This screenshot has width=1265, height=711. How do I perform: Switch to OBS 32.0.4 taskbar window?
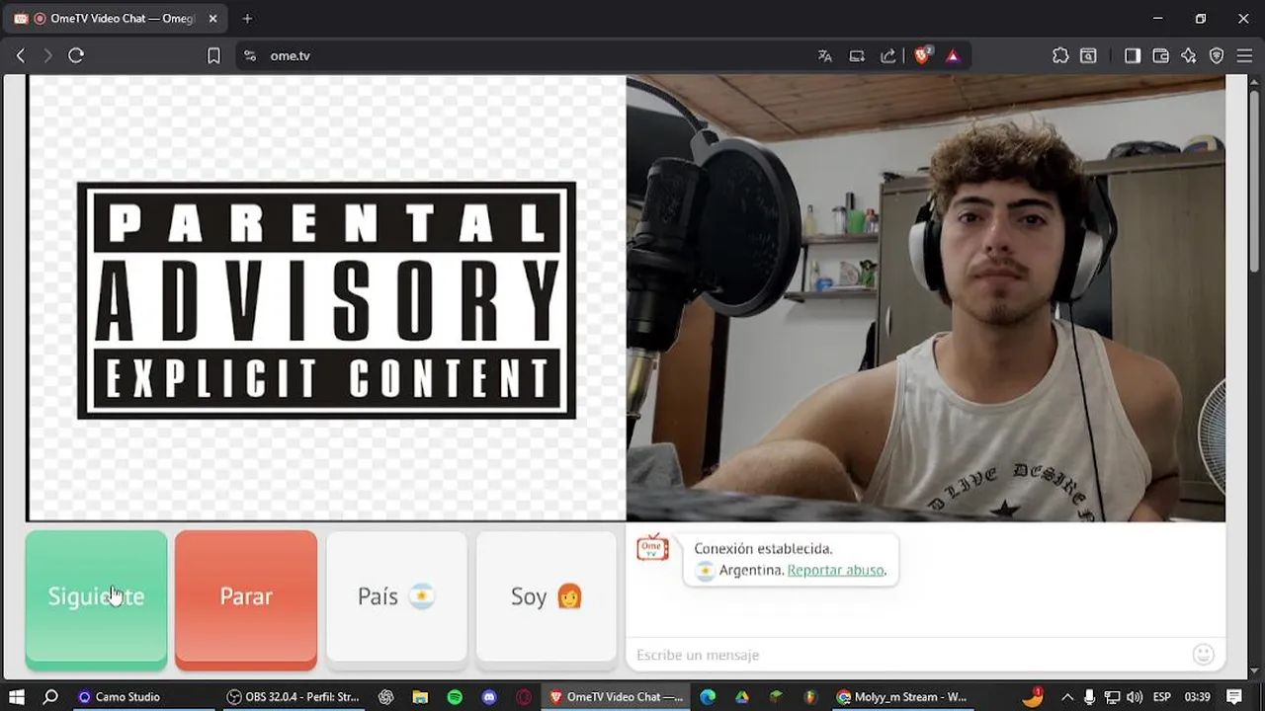293,697
